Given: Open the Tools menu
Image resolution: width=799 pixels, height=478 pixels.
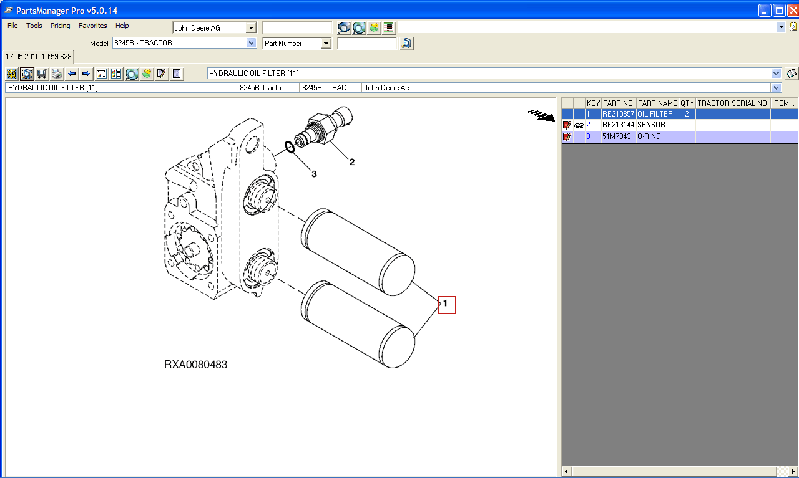Looking at the screenshot, I should 34,26.
